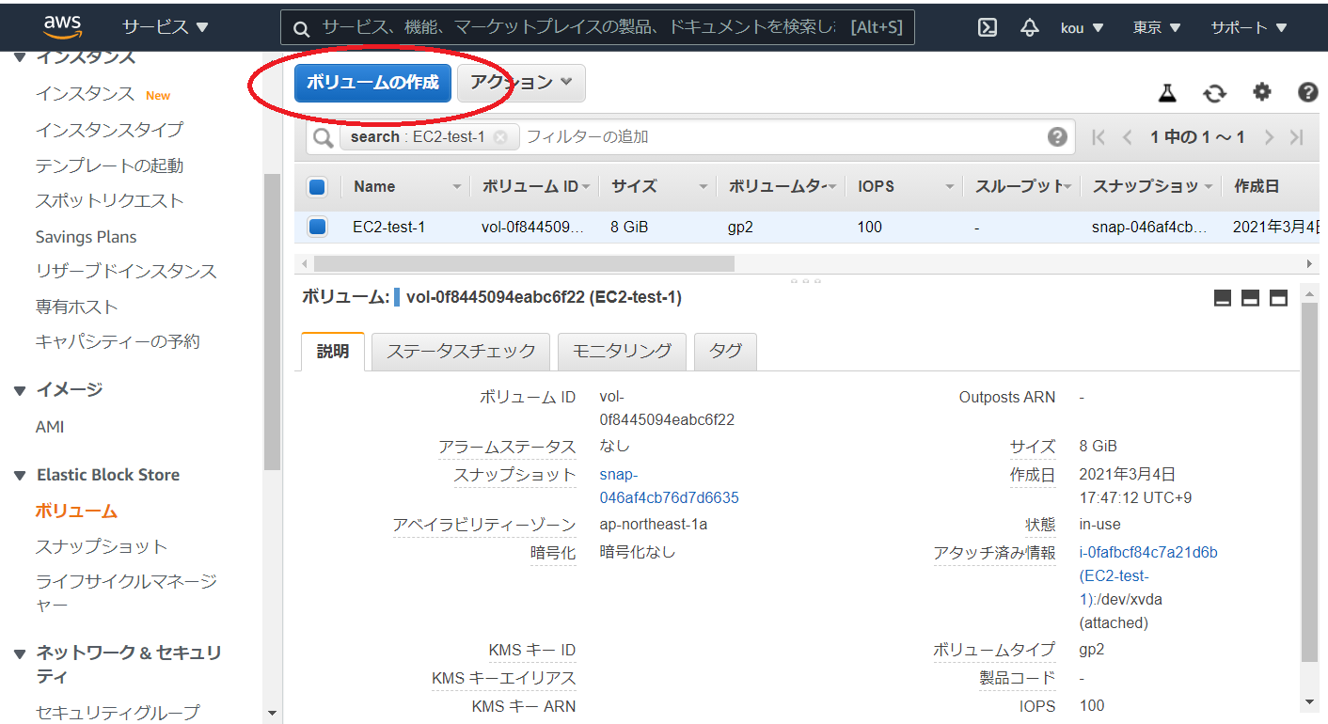Click the 8 GiB size cell
Image resolution: width=1328 pixels, height=724 pixels.
(629, 227)
